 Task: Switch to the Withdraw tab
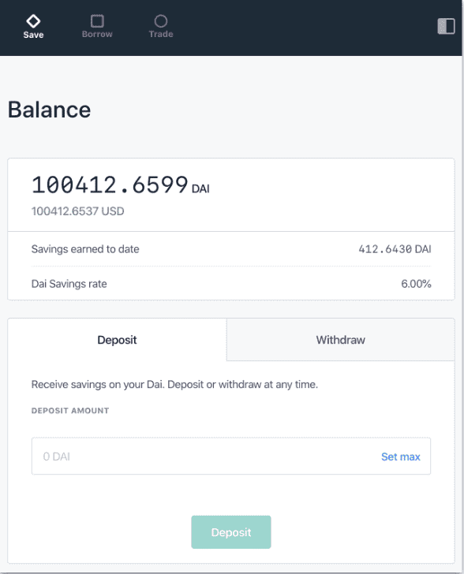pos(340,340)
